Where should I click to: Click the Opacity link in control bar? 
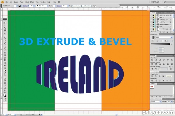coord(59,6)
